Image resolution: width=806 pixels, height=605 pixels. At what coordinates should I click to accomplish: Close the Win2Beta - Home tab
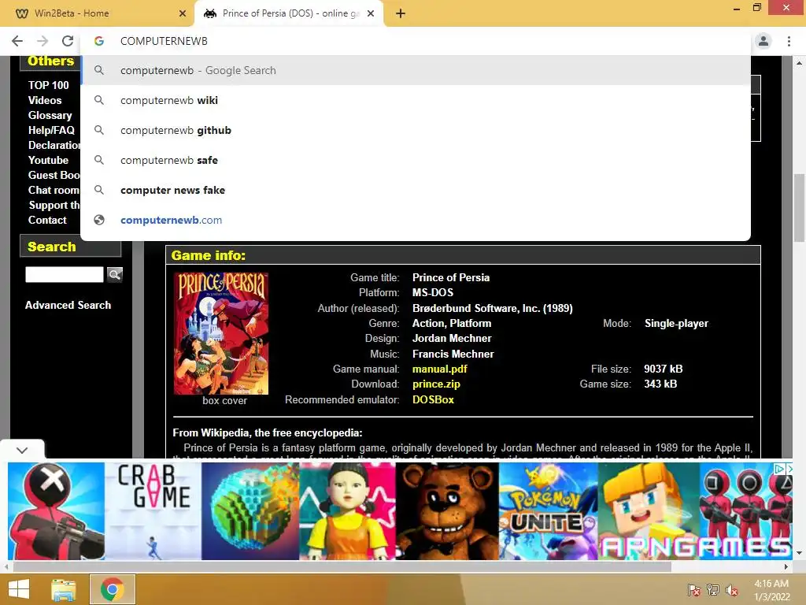coord(183,14)
